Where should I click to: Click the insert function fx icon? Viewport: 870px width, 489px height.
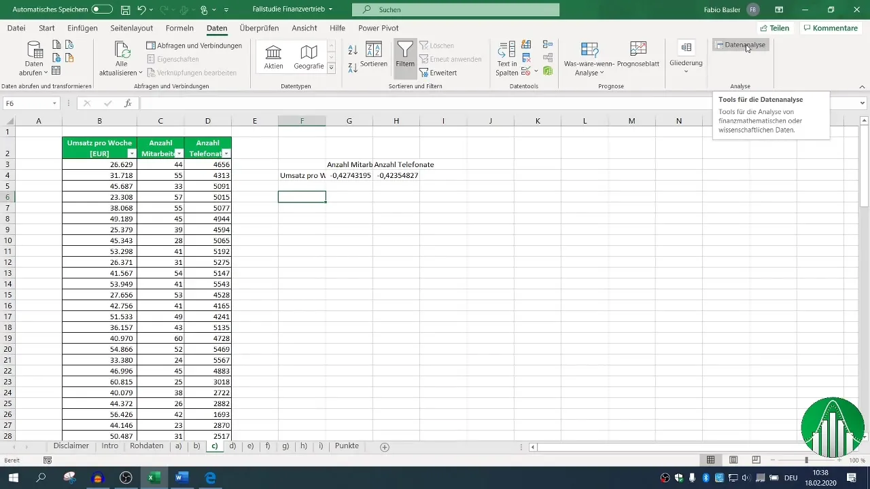(128, 103)
